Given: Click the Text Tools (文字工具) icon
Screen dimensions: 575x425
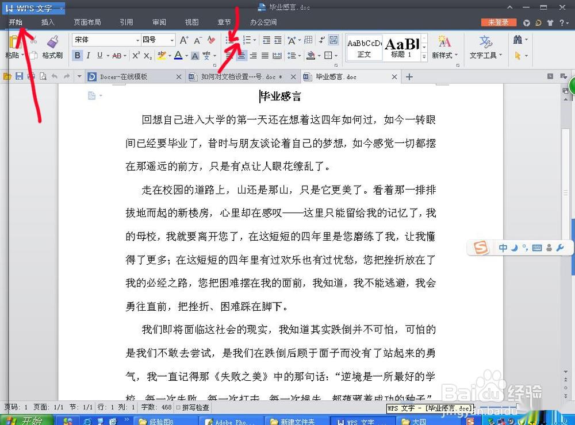Looking at the screenshot, I should pyautogui.click(x=485, y=41).
